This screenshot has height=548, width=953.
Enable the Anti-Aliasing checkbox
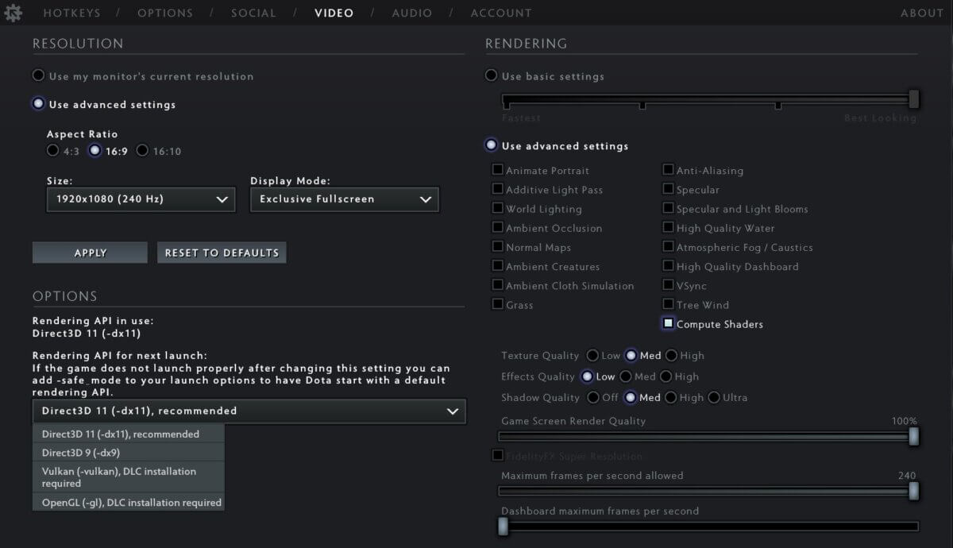[669, 170]
